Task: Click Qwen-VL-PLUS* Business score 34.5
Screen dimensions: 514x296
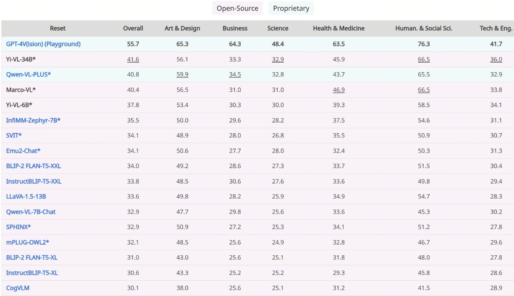Action: coord(235,74)
